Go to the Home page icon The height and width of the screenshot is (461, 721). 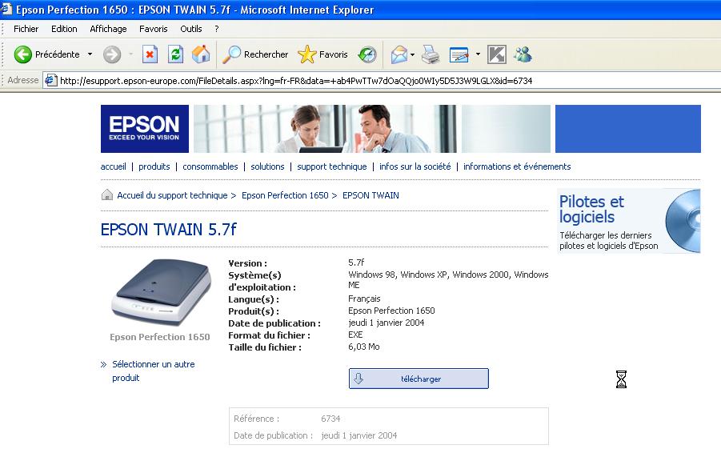click(201, 54)
